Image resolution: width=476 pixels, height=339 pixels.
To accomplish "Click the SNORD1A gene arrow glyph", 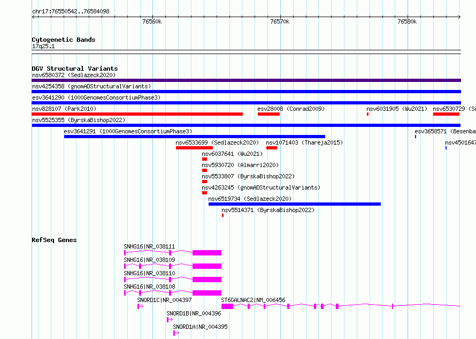I will 176,333.
